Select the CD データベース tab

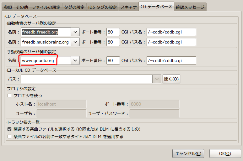tap(156, 7)
